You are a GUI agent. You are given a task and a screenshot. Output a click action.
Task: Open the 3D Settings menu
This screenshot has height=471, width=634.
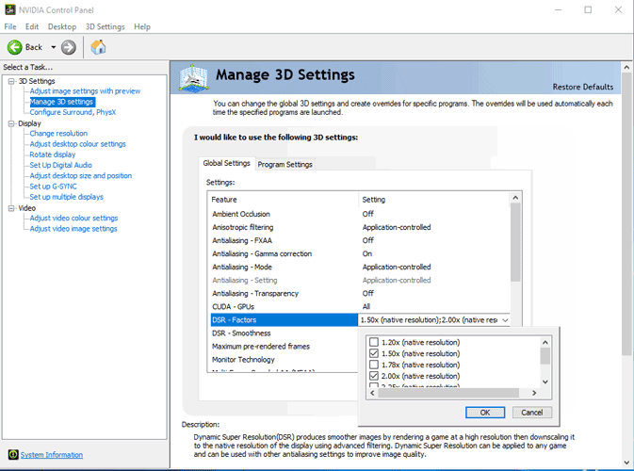pyautogui.click(x=104, y=26)
